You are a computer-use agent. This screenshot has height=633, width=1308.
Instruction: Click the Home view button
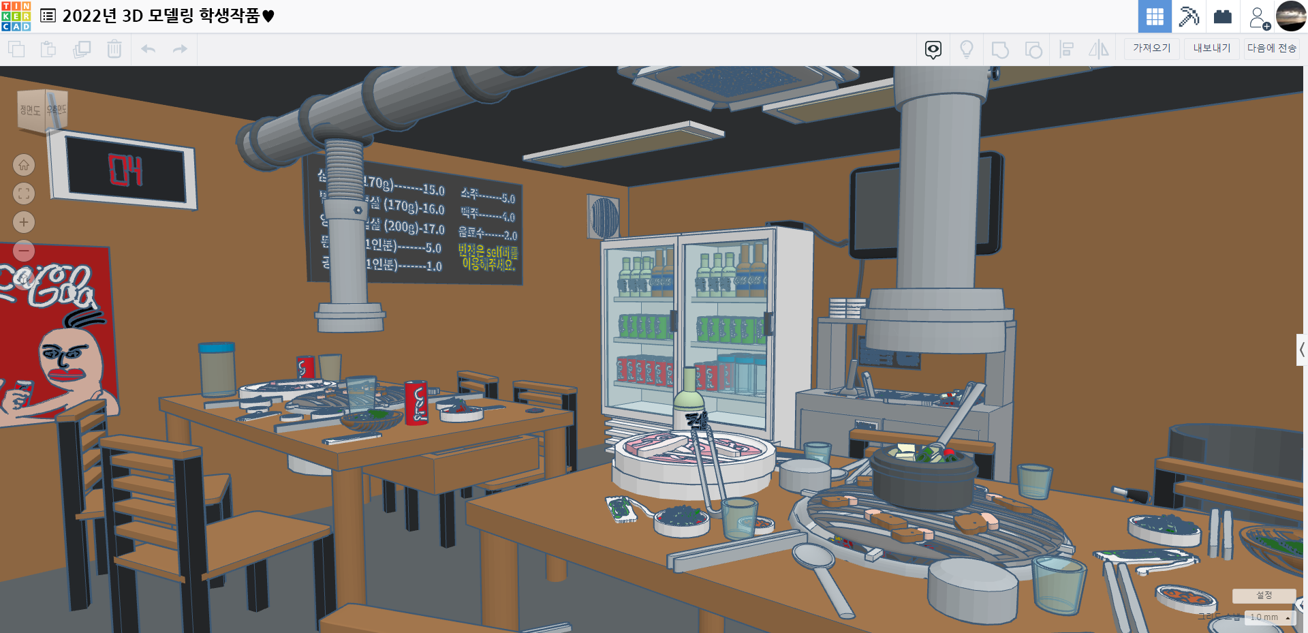pyautogui.click(x=24, y=165)
